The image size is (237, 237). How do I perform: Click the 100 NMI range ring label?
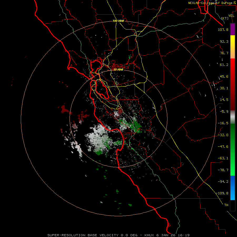tap(118, 21)
